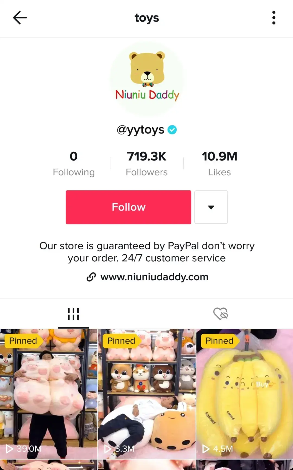The height and width of the screenshot is (470, 293).
Task: Tap the blue verified badge
Action: tap(172, 130)
